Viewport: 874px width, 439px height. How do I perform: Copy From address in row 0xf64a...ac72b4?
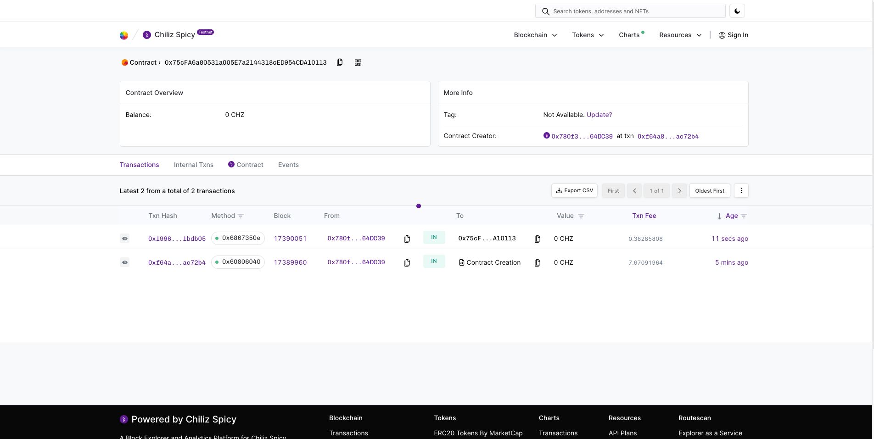coord(407,263)
